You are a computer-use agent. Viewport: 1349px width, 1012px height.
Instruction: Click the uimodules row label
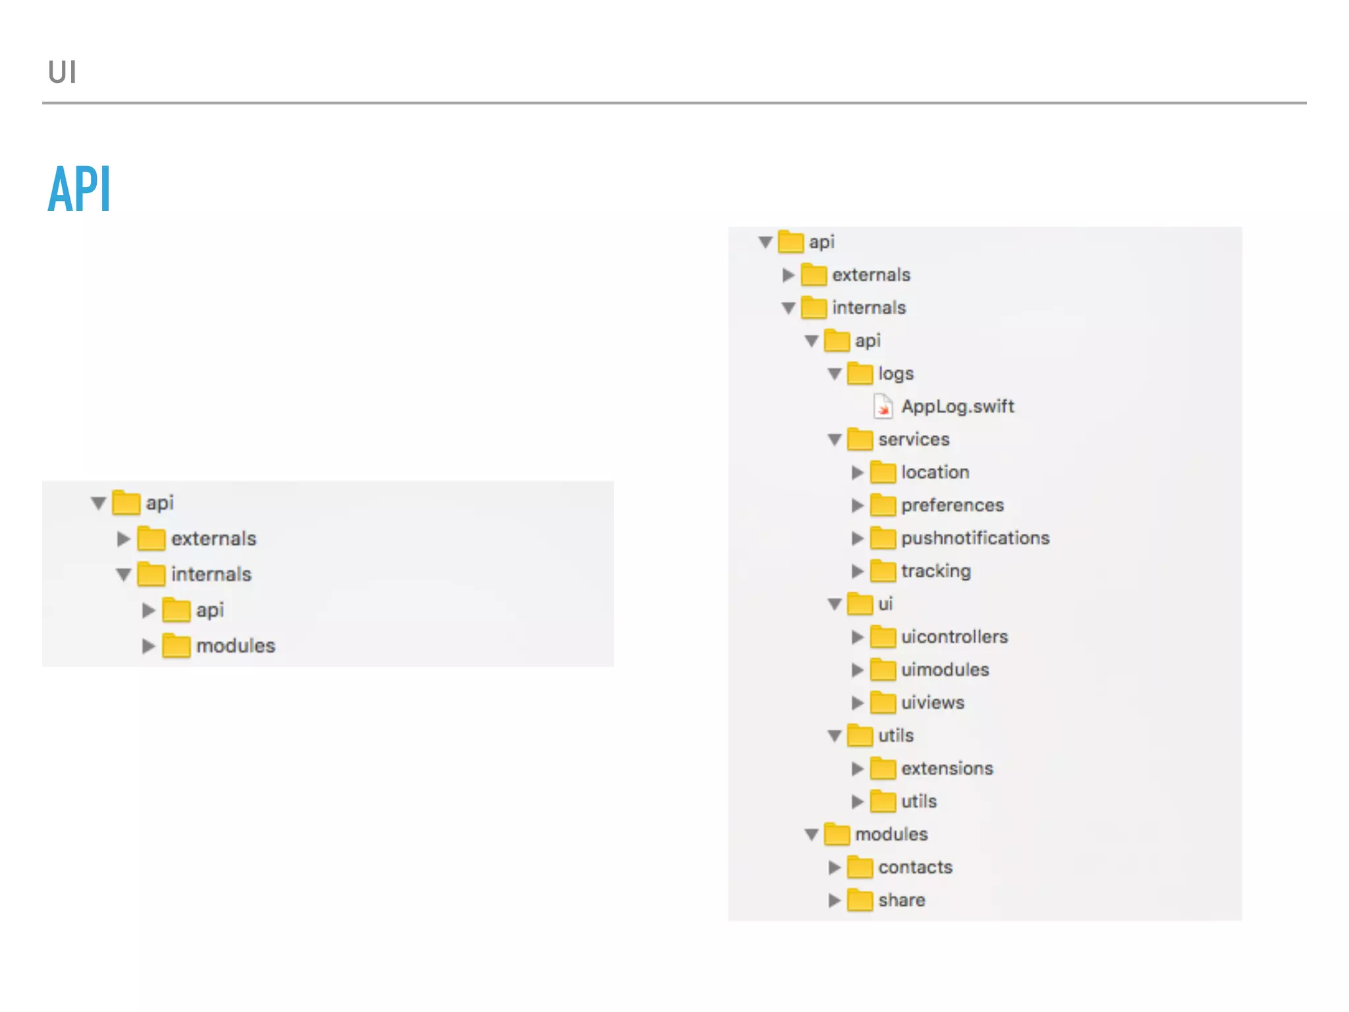[945, 669]
